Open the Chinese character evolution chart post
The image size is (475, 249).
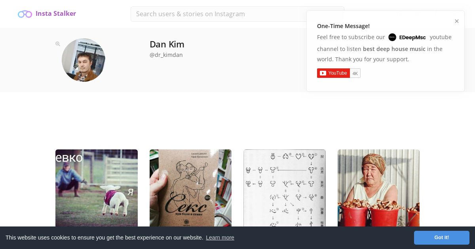[285, 188]
